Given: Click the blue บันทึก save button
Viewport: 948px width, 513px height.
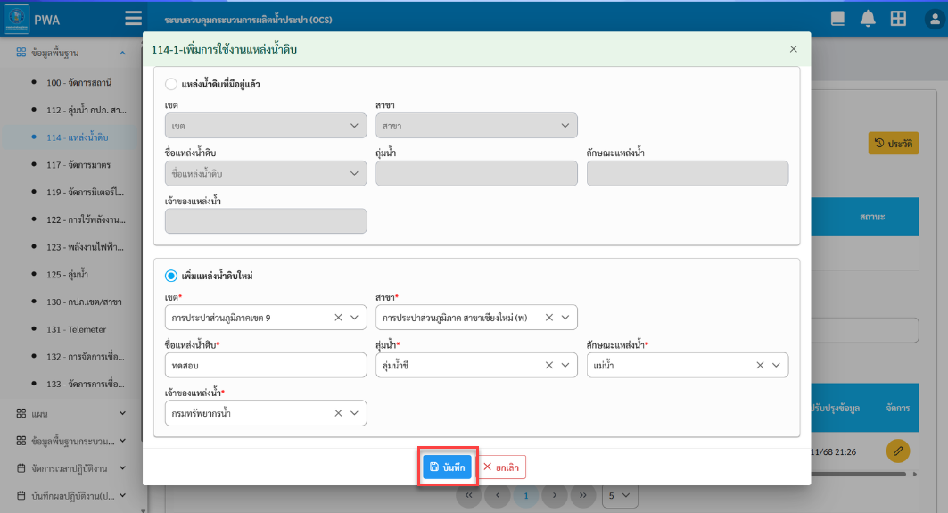Looking at the screenshot, I should click(447, 467).
